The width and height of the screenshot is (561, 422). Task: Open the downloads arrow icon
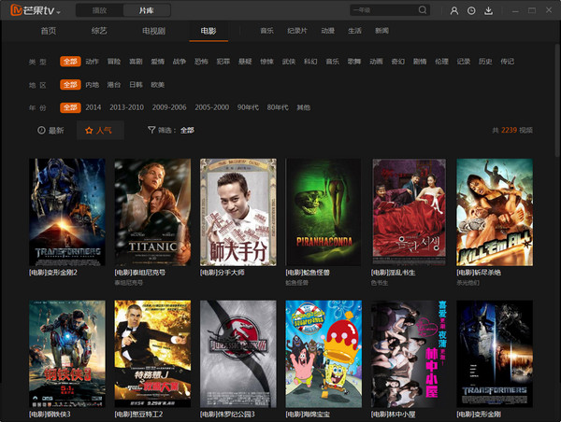[x=488, y=11]
